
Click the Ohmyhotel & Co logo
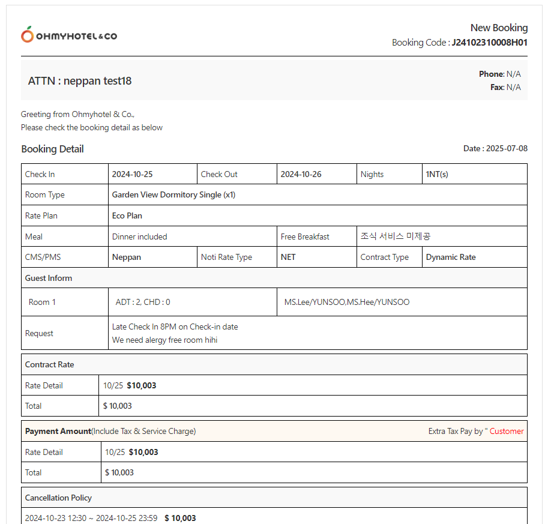point(69,35)
